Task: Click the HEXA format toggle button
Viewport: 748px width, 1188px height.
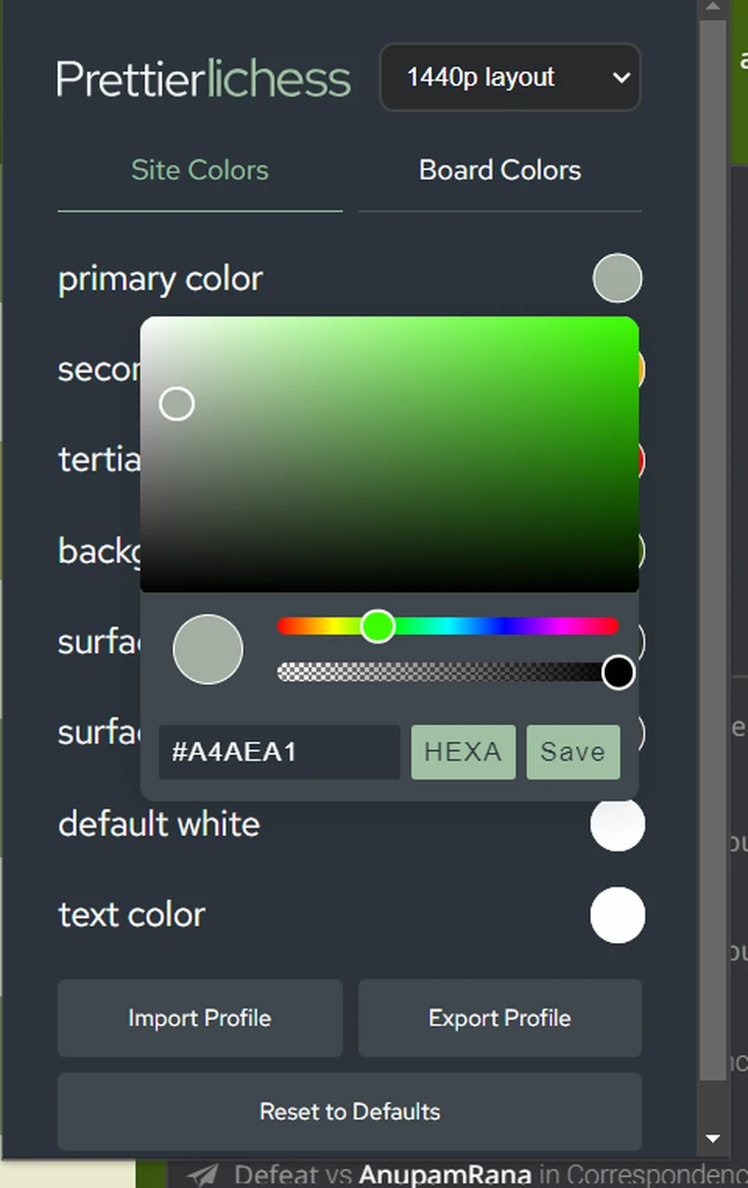Action: pos(463,751)
